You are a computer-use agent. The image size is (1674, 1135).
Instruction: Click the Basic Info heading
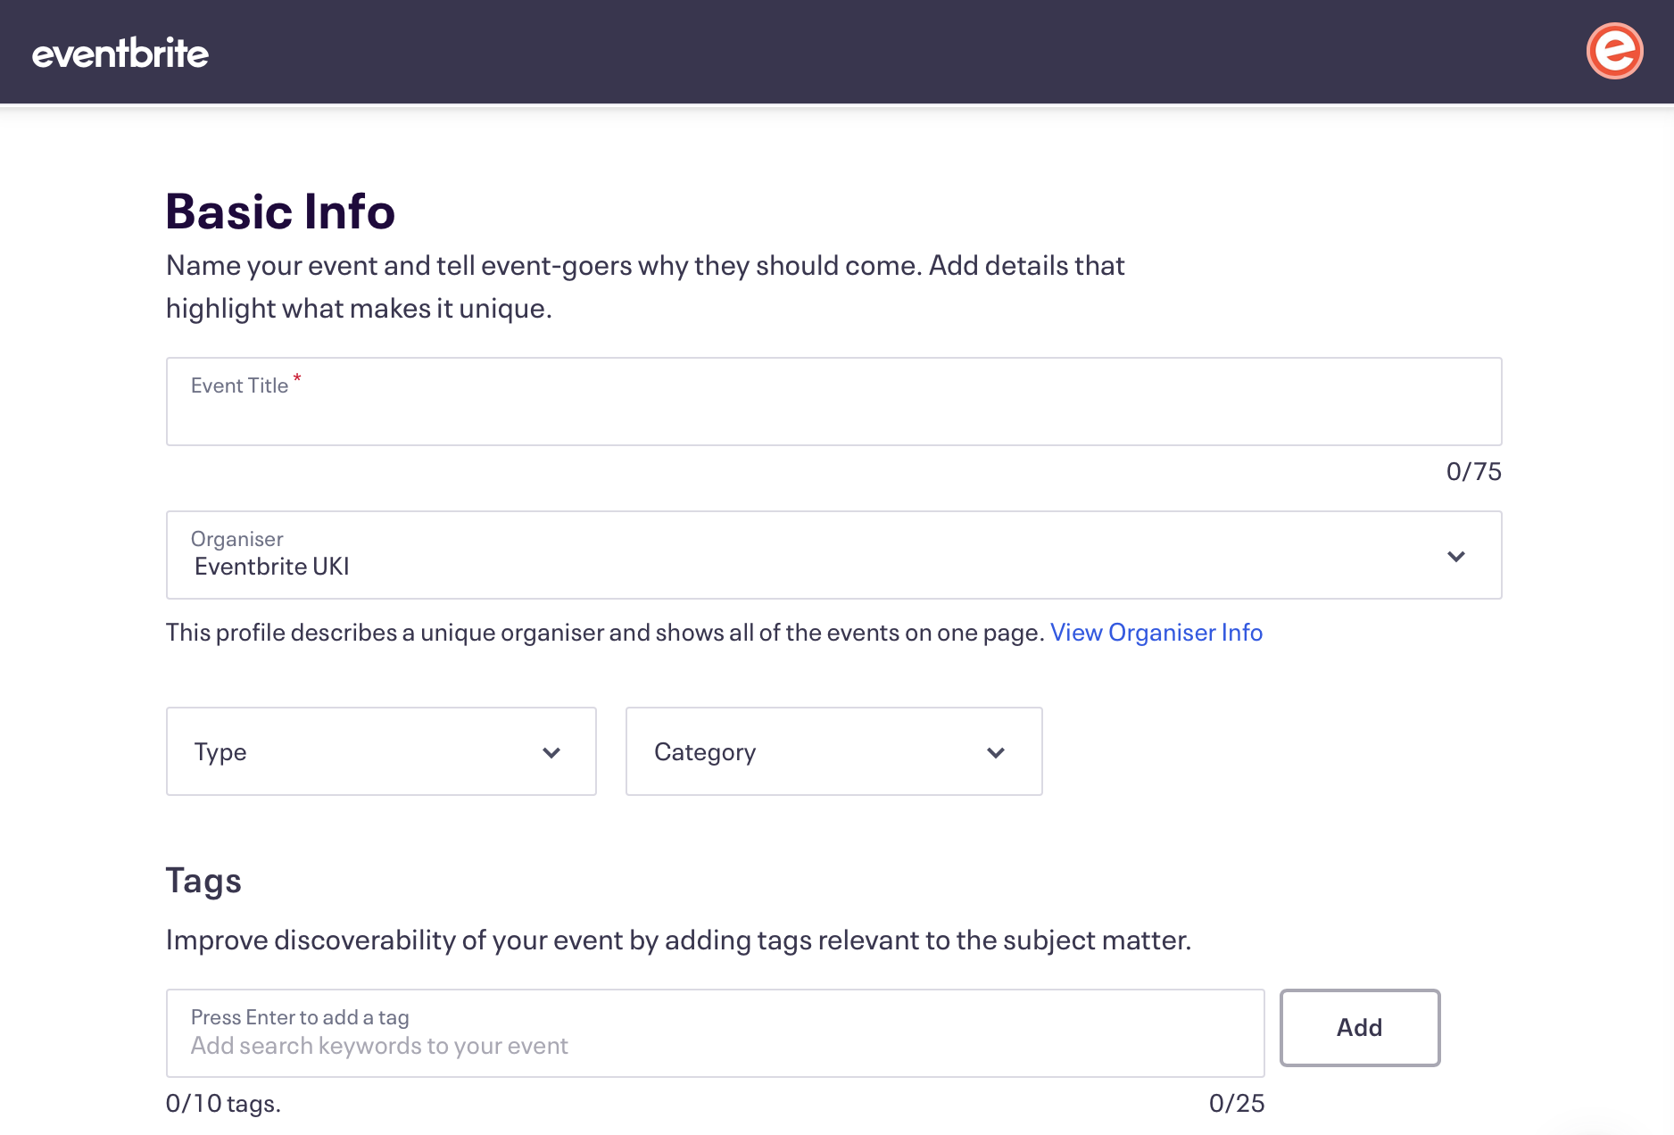click(x=279, y=211)
